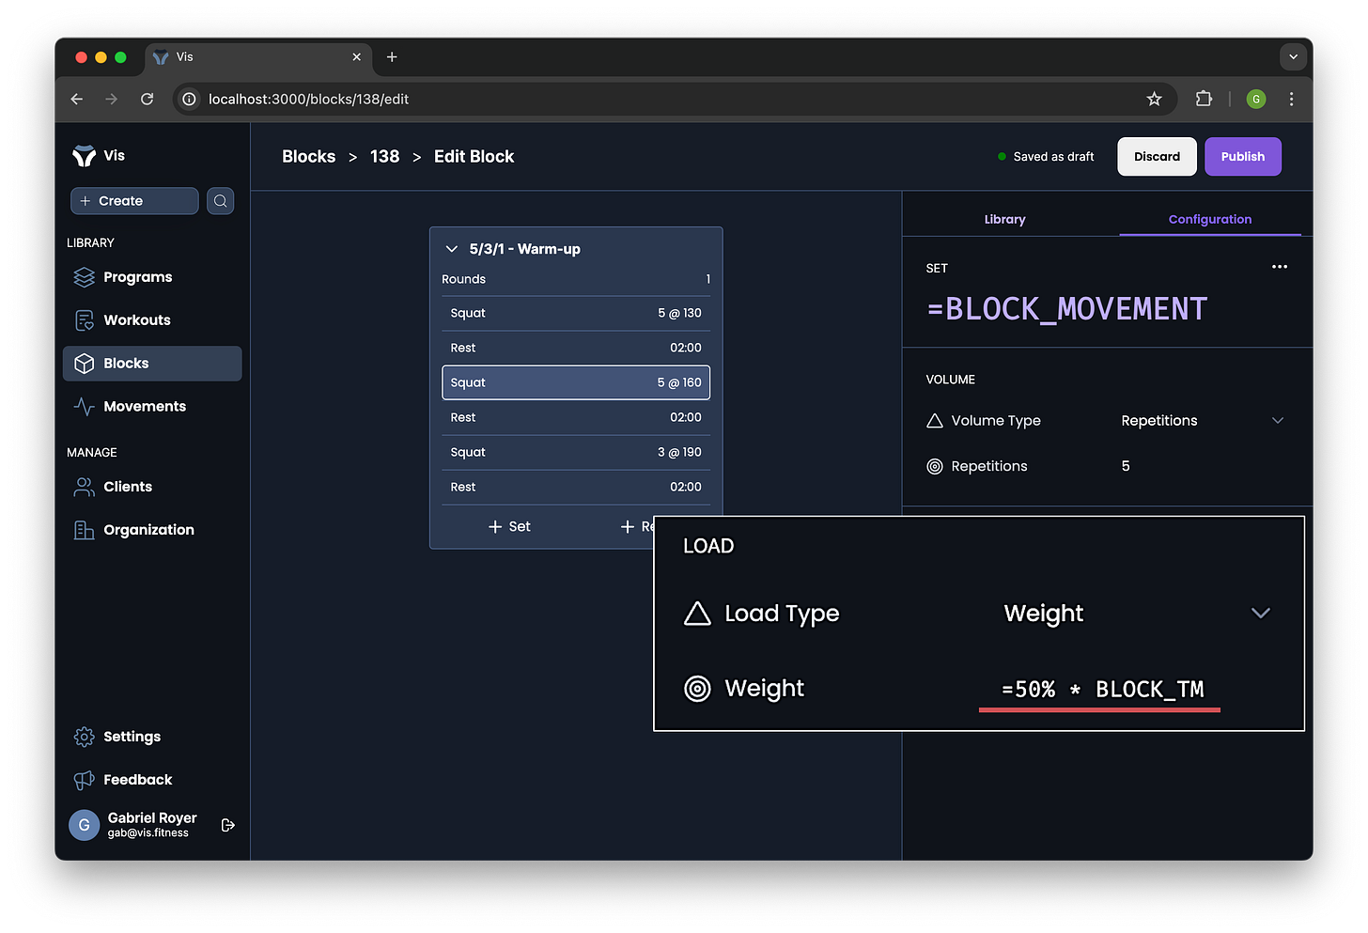Reload the page with the refresh icon
The height and width of the screenshot is (933, 1368).
[148, 99]
